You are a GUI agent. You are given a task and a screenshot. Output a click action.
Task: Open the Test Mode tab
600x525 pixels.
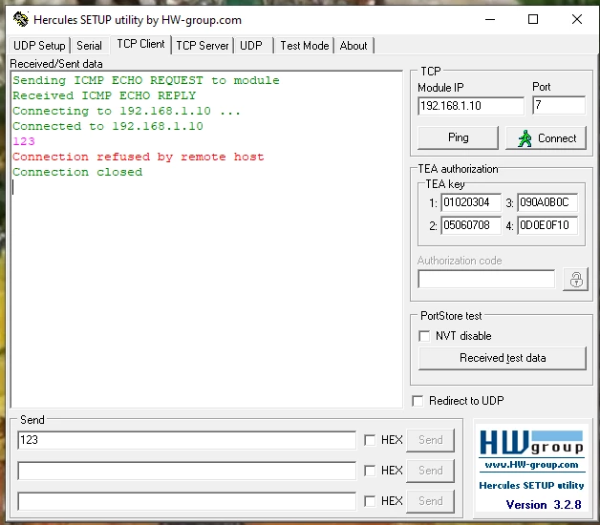pos(305,46)
